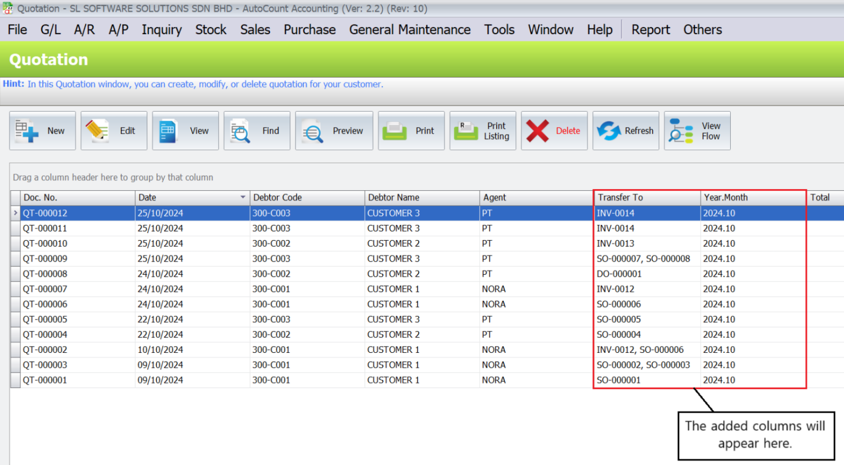Screen dimensions: 844x465
Task: Open the Inquiry menu
Action: tap(162, 30)
